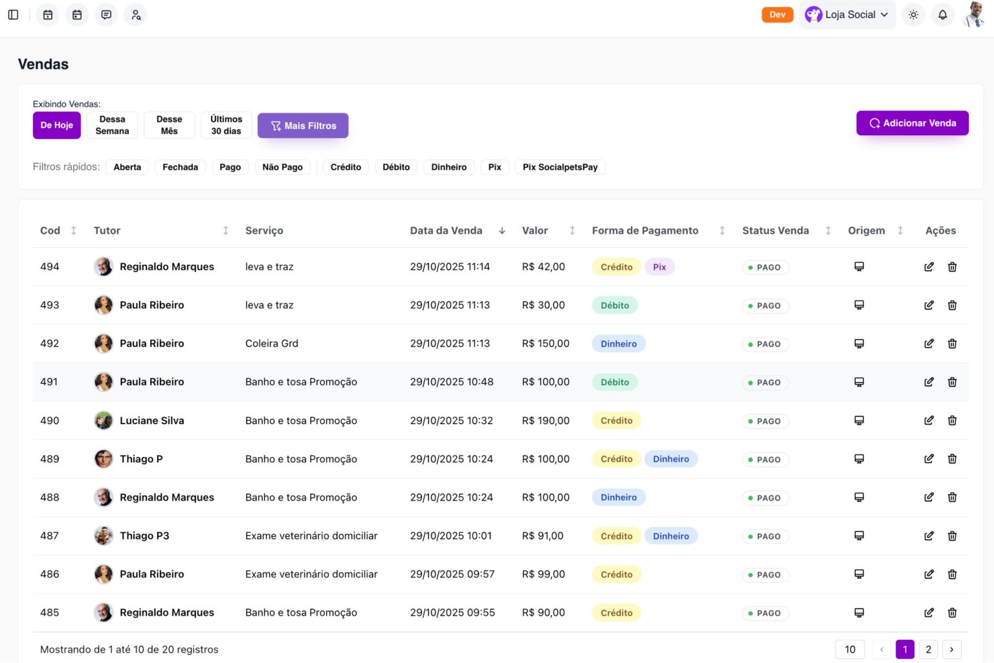
Task: Toggle the sidebar panel icon
Action: click(x=13, y=14)
